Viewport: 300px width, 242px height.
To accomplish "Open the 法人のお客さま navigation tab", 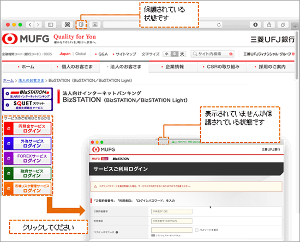I will (124, 66).
